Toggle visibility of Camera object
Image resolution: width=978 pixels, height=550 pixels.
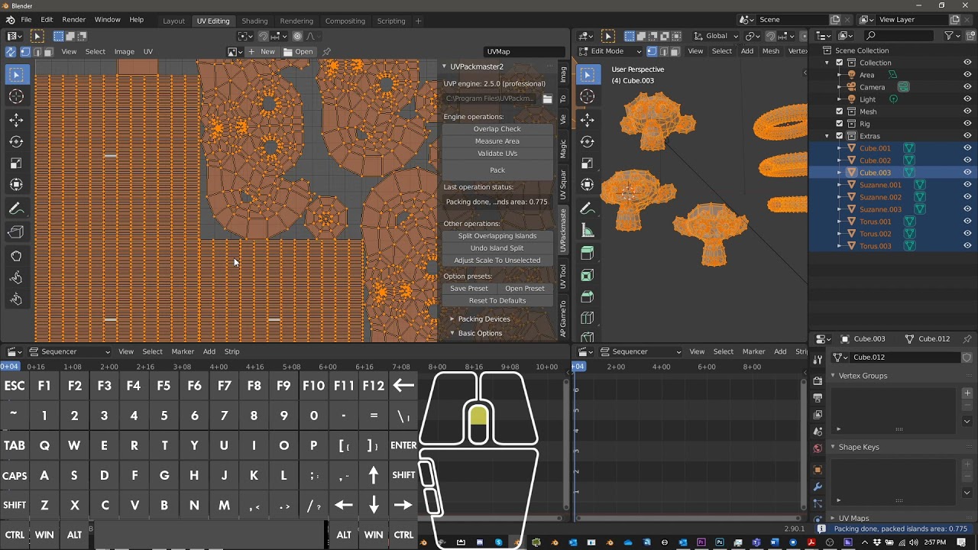[x=967, y=87]
